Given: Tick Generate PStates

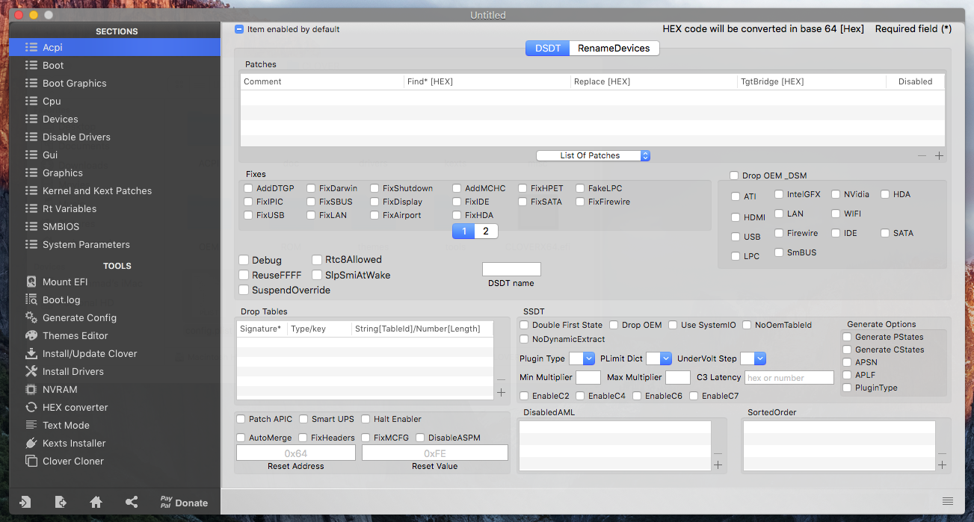Looking at the screenshot, I should pyautogui.click(x=847, y=337).
